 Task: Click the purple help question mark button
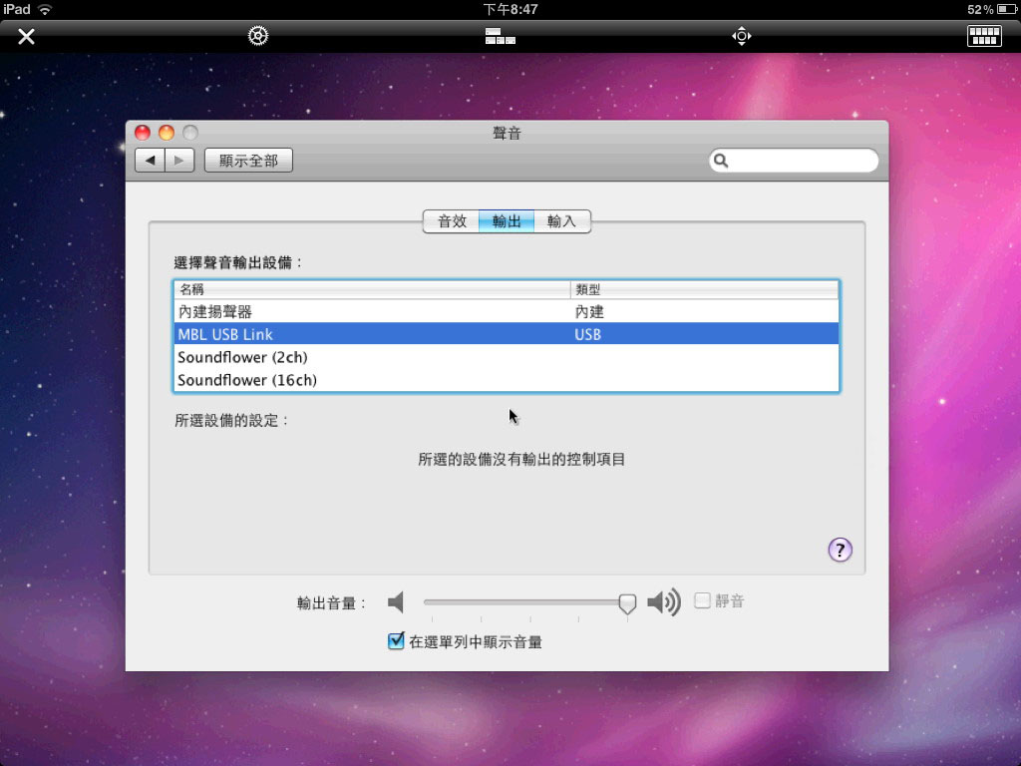pyautogui.click(x=840, y=550)
